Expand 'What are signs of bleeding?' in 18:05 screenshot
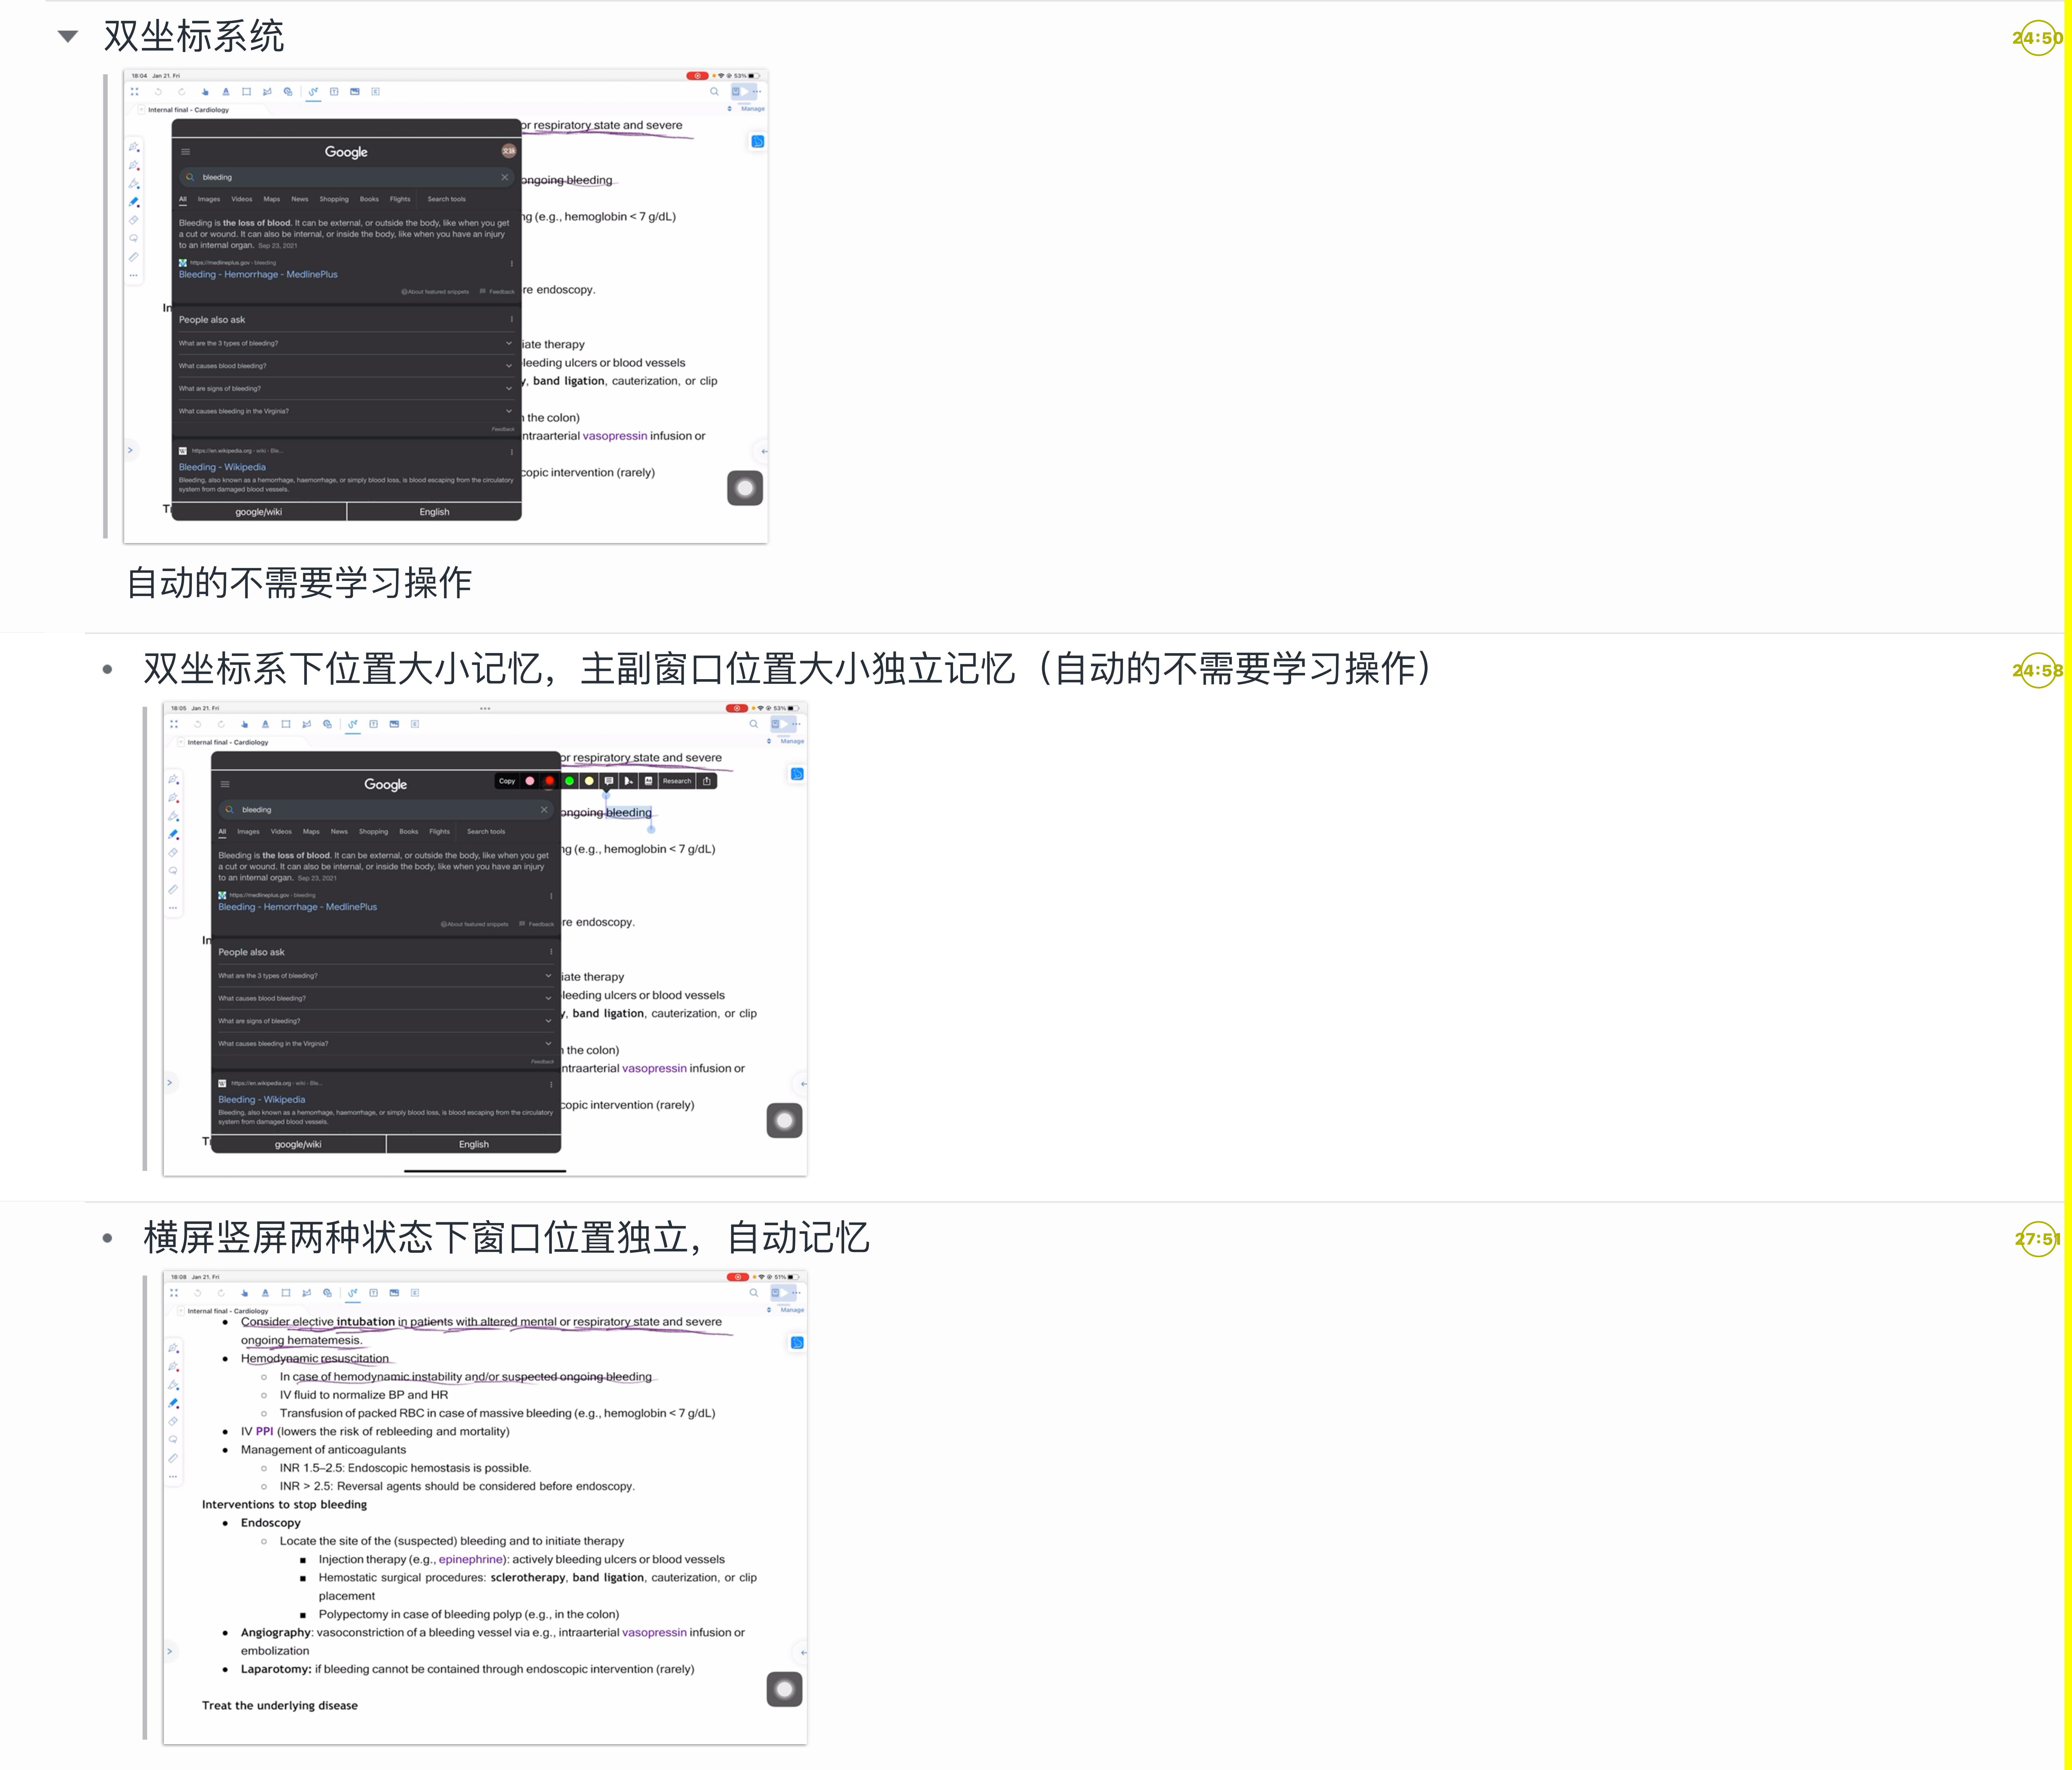The height and width of the screenshot is (1770, 2072). tap(385, 1021)
